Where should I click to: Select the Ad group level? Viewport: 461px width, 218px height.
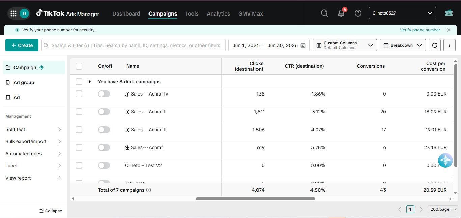[x=34, y=82]
